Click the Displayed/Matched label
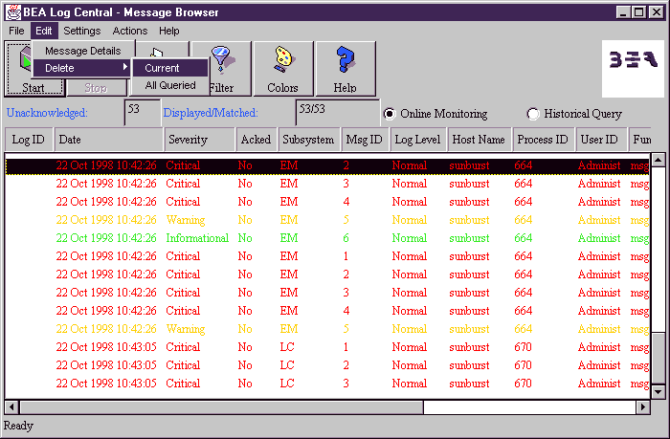Viewport: 670px width, 439px height. [211, 113]
